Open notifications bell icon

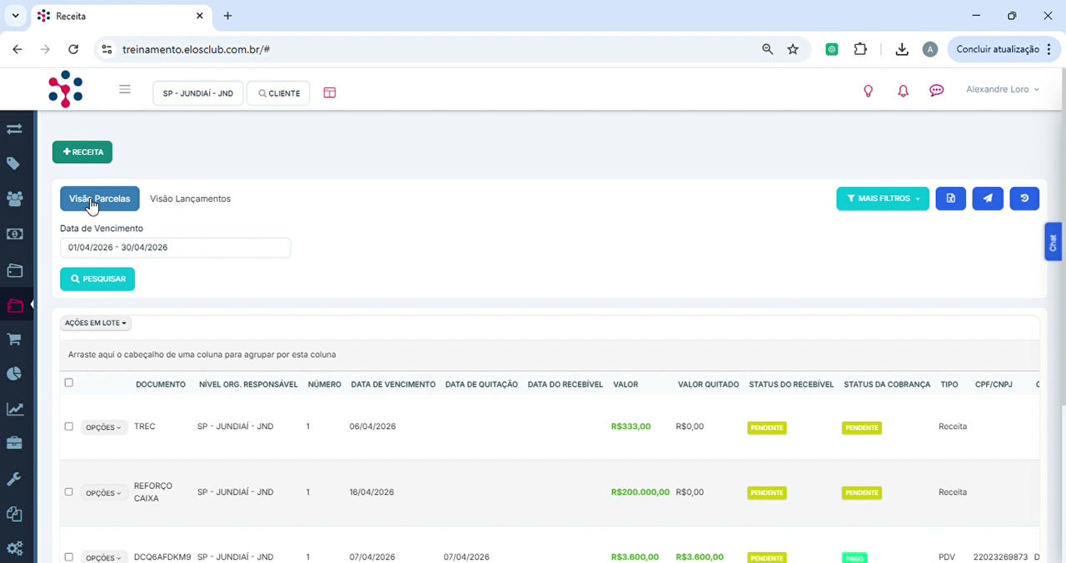click(x=903, y=91)
